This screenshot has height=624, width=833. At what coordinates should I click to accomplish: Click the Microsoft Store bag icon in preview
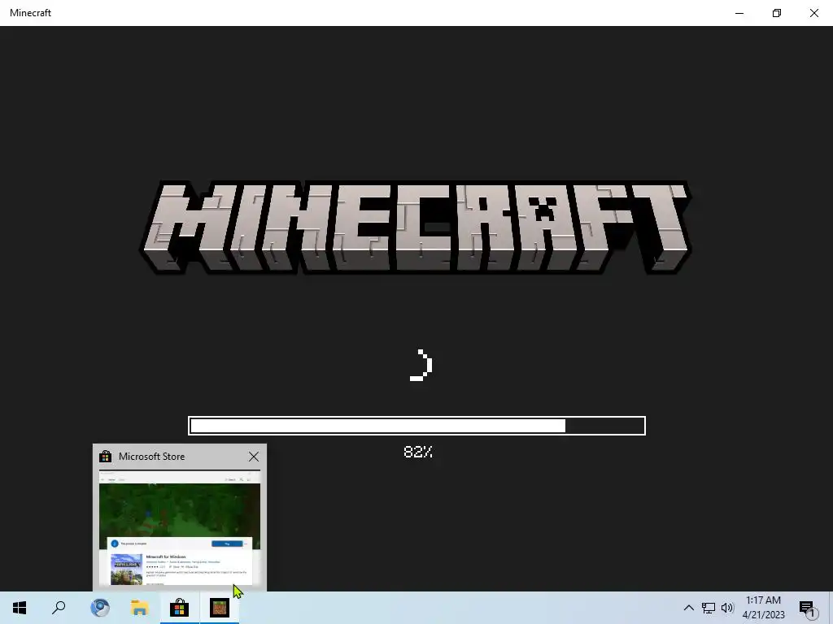coord(106,457)
